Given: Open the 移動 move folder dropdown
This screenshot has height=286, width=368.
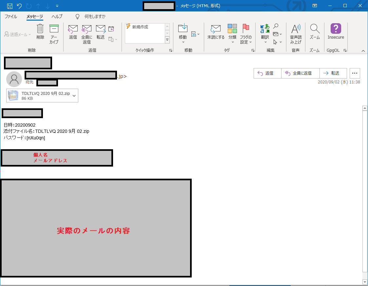Looking at the screenshot, I should click(183, 34).
